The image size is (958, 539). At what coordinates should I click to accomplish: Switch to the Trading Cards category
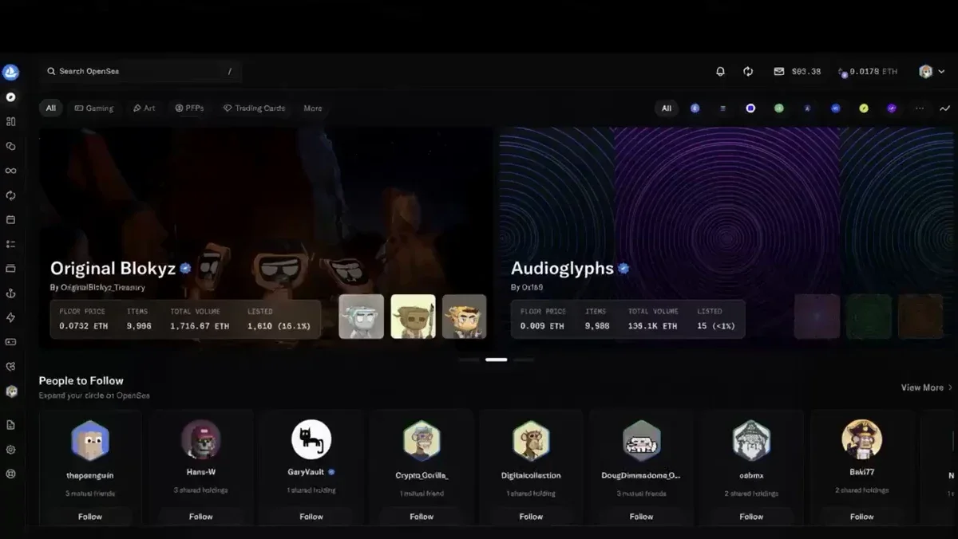(x=254, y=108)
